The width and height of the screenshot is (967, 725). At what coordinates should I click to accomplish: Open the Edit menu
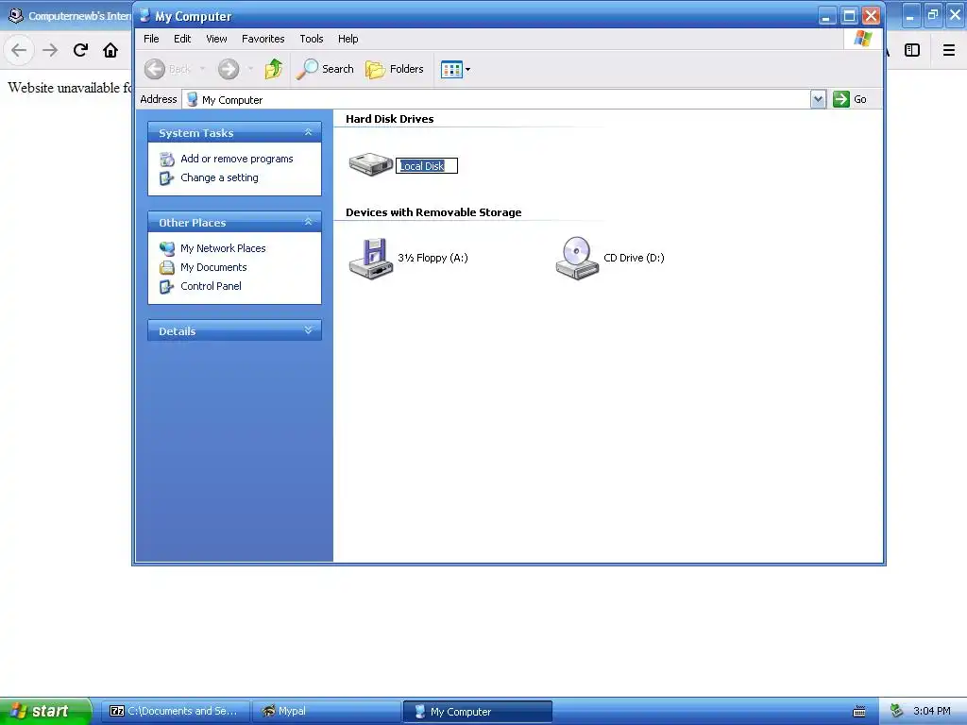coord(182,39)
